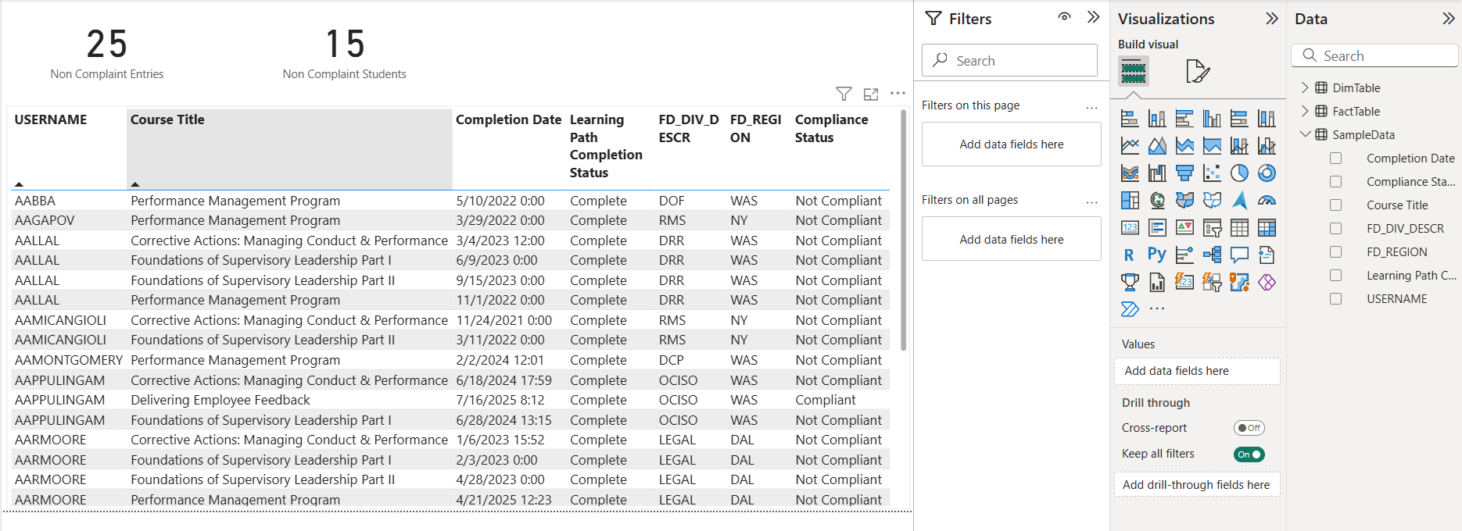Sort by Completion Date column header
The height and width of the screenshot is (531, 1462).
tap(508, 119)
